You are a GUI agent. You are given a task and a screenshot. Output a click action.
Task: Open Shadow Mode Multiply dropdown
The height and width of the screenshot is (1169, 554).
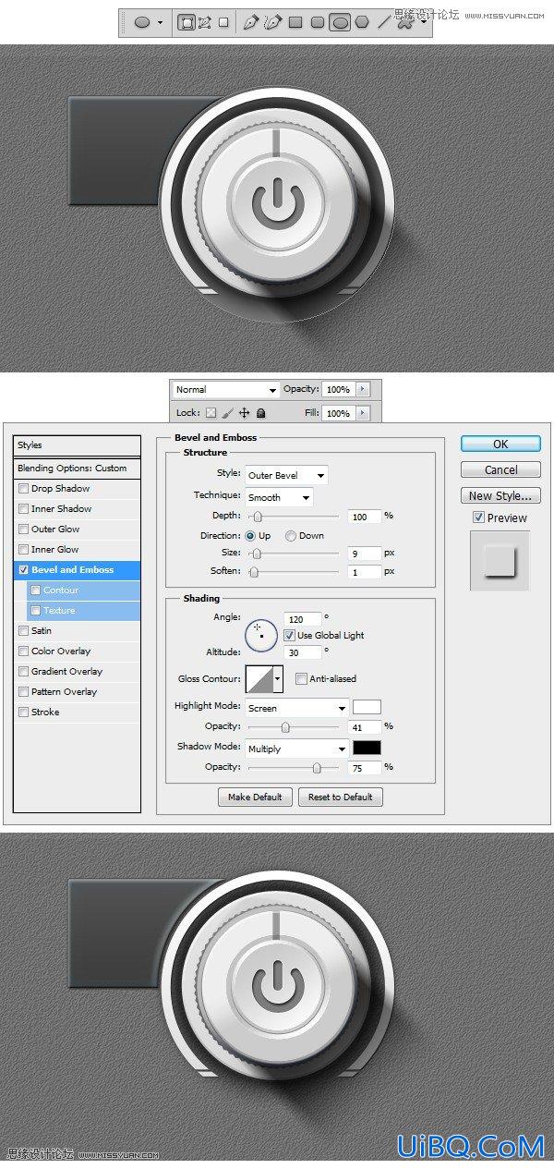296,749
